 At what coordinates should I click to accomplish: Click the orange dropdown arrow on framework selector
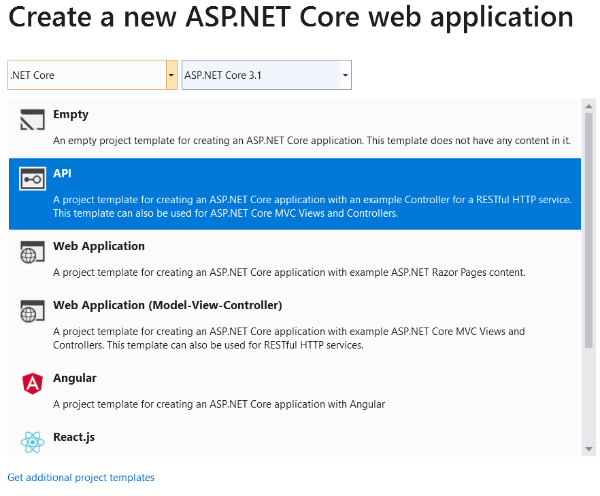point(171,75)
